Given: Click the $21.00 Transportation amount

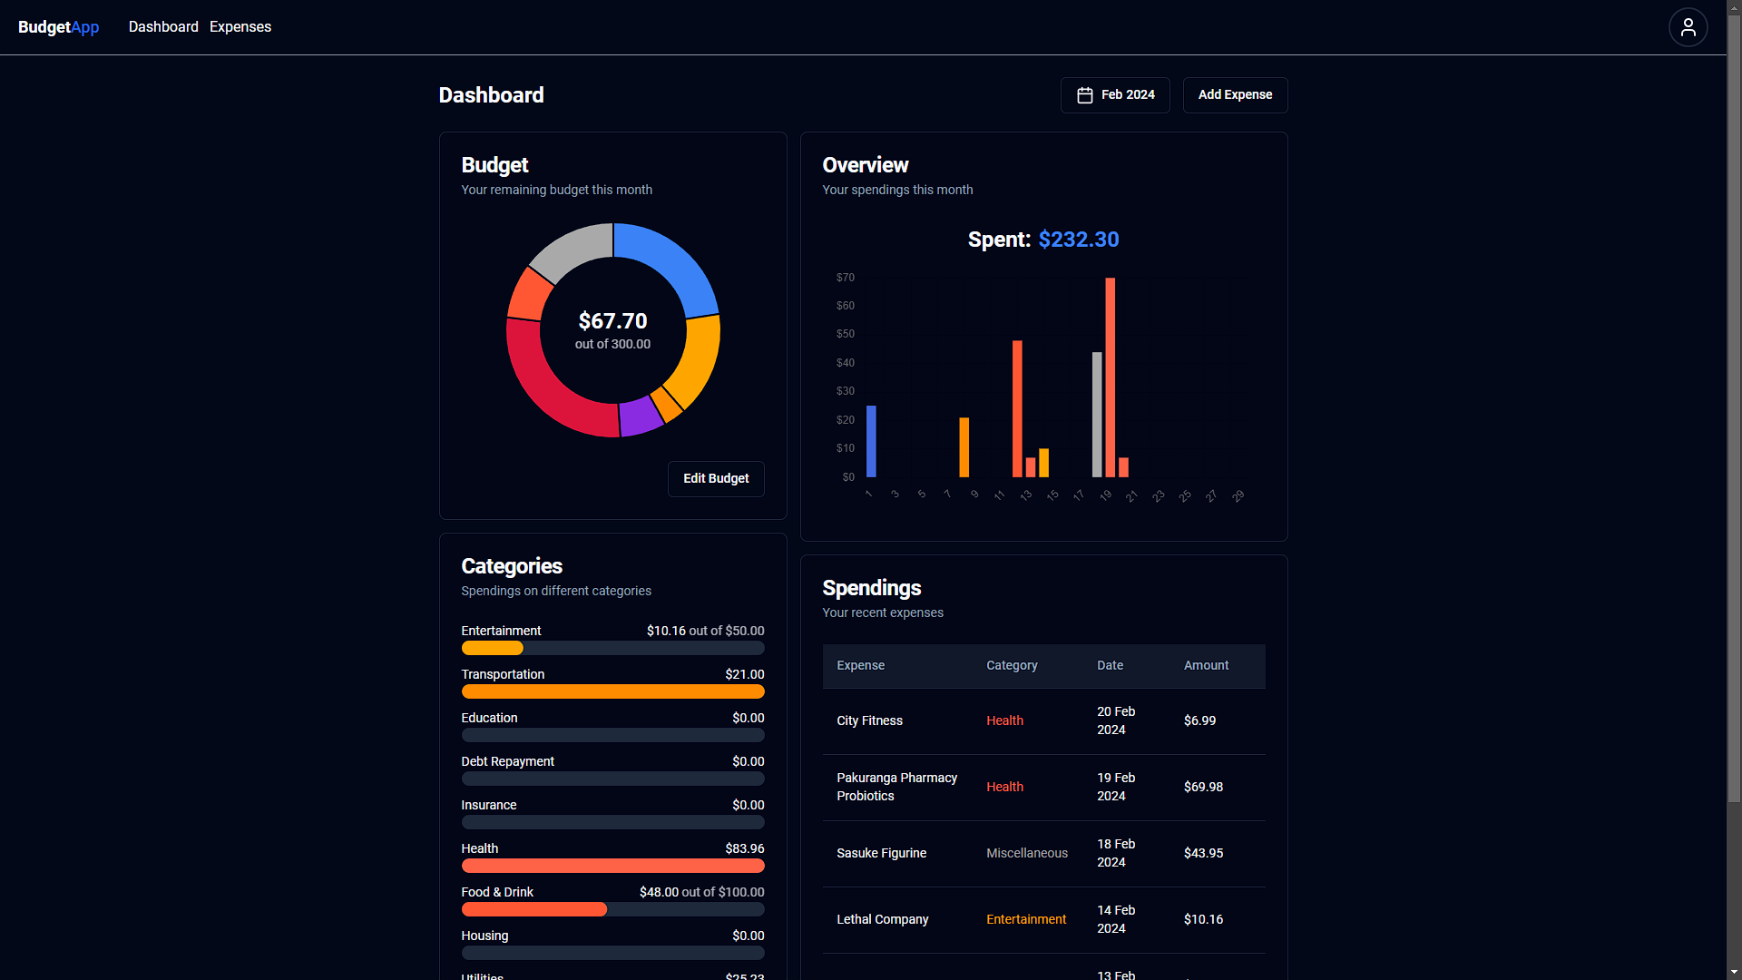Looking at the screenshot, I should coord(744,674).
